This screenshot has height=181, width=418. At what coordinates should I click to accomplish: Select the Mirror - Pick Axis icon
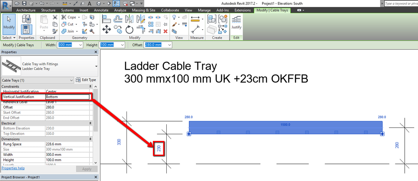pos(129,19)
